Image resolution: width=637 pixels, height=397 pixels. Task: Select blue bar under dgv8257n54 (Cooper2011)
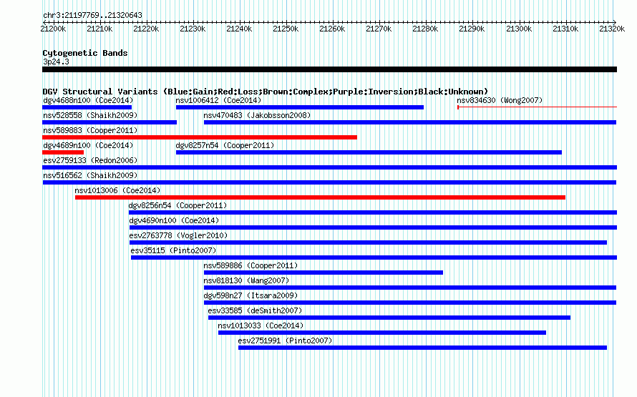coord(369,152)
